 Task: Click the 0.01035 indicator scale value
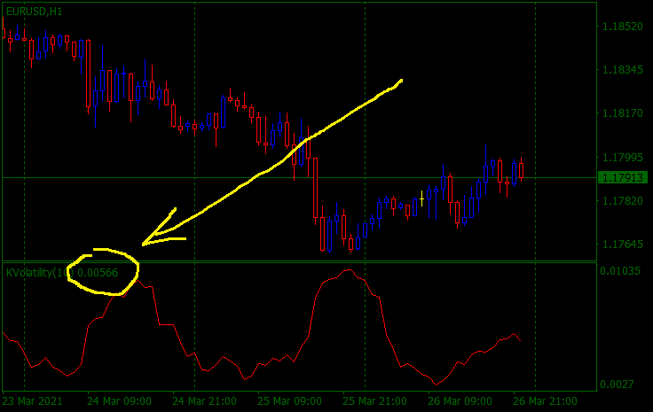coord(620,271)
